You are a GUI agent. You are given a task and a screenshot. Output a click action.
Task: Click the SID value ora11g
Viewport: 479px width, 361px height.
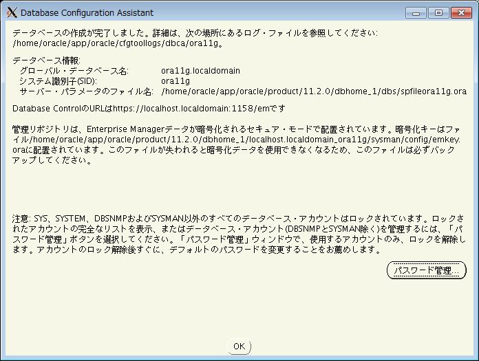[175, 81]
